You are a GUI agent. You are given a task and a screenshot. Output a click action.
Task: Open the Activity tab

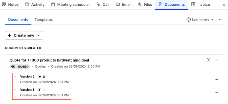[35, 5]
